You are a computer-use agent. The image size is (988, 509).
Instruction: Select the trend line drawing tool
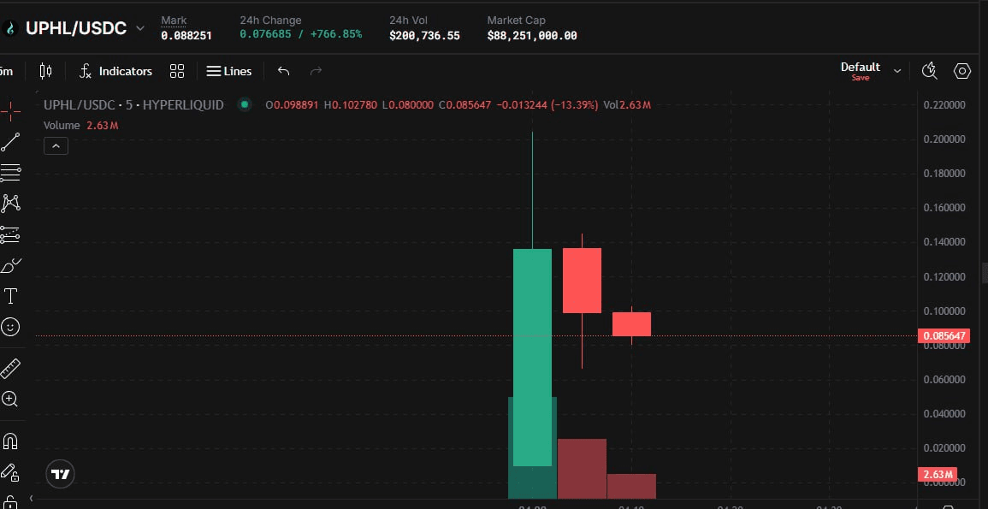[10, 142]
